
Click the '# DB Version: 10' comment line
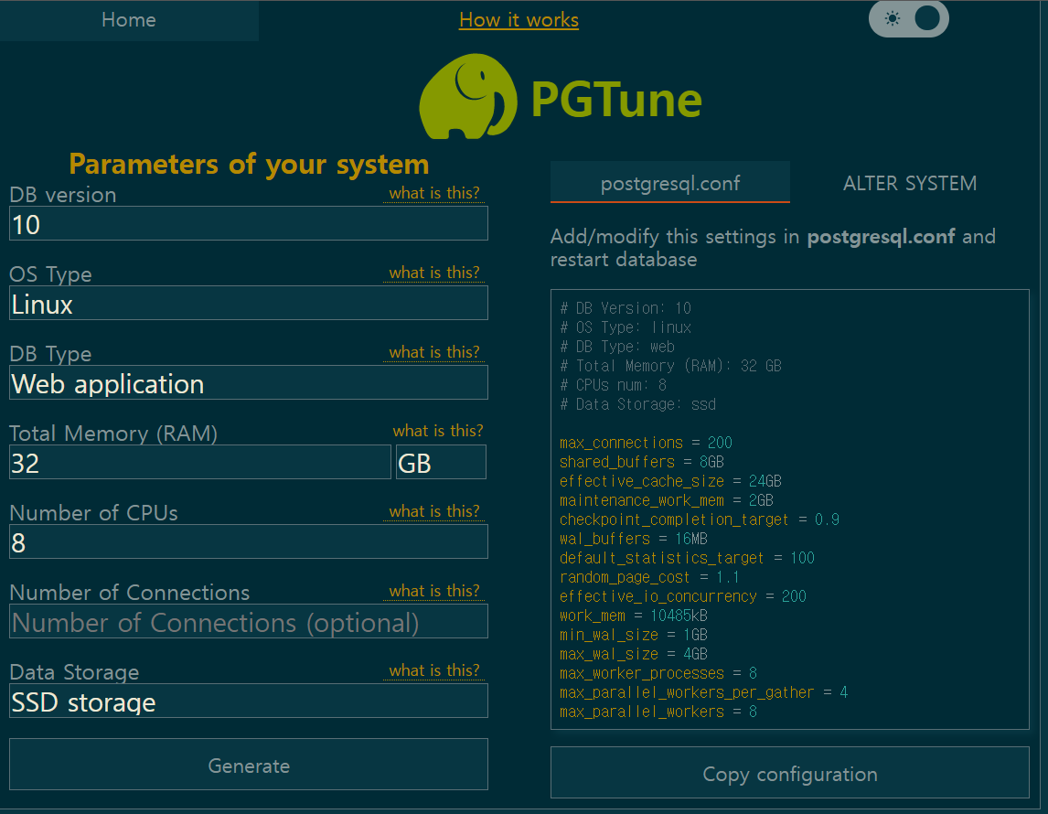(x=626, y=309)
